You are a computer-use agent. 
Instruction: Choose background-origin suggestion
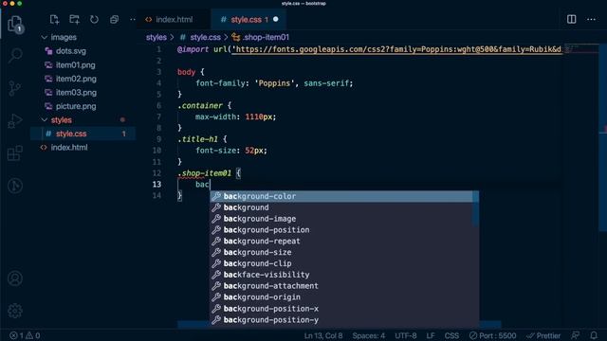pos(341,296)
